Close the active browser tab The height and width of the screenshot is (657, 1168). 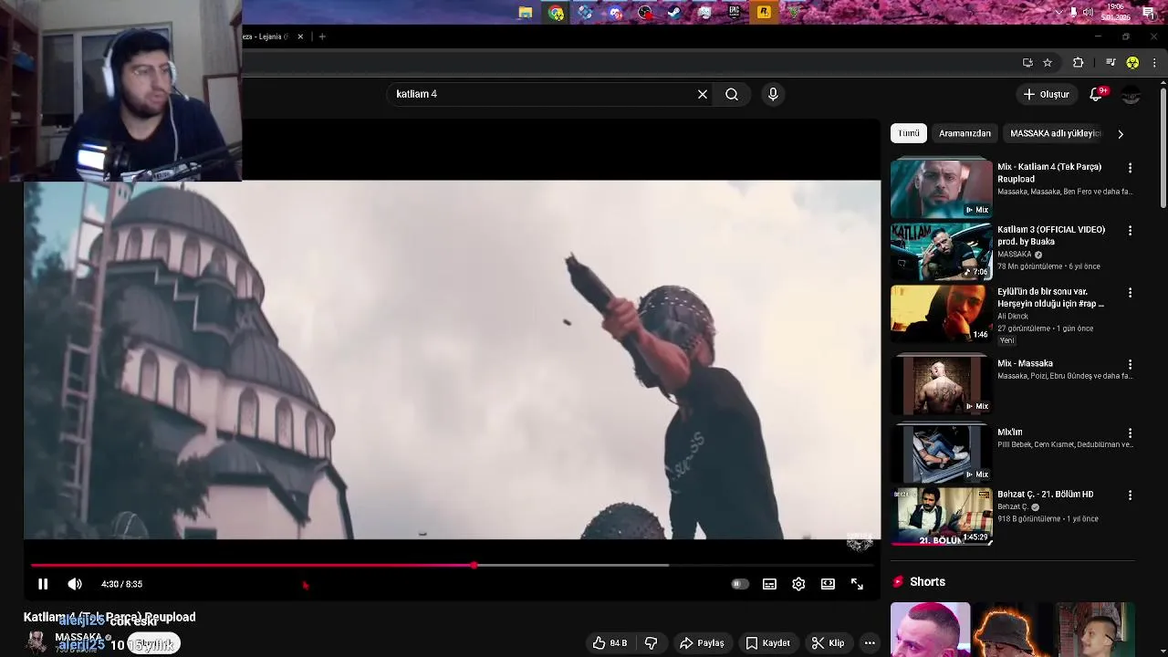(300, 36)
